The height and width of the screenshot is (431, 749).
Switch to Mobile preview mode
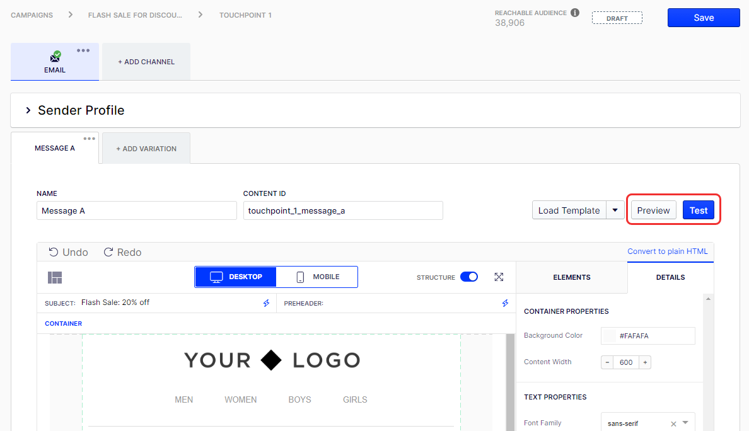(x=318, y=277)
